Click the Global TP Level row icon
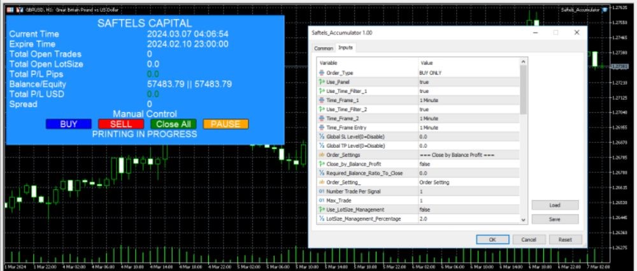This screenshot has width=637, height=271. click(322, 145)
